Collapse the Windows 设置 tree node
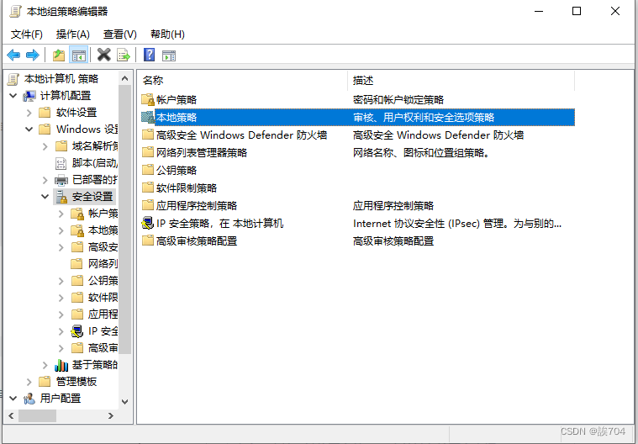 (x=29, y=129)
